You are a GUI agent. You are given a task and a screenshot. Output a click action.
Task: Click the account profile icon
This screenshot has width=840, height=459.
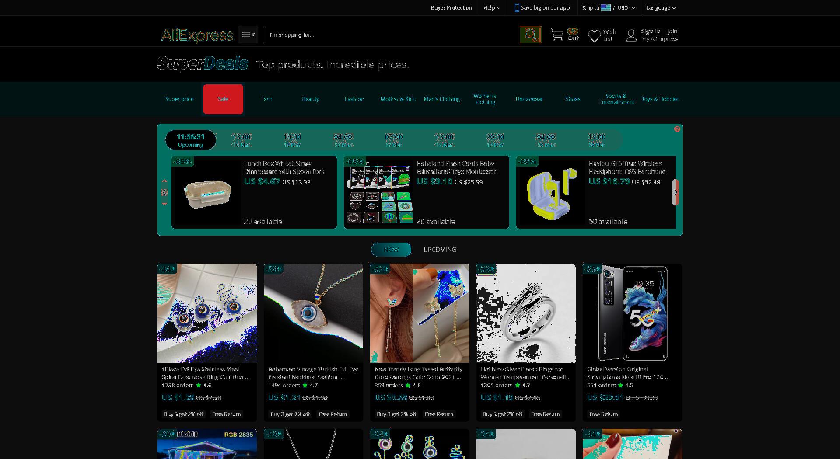point(631,35)
